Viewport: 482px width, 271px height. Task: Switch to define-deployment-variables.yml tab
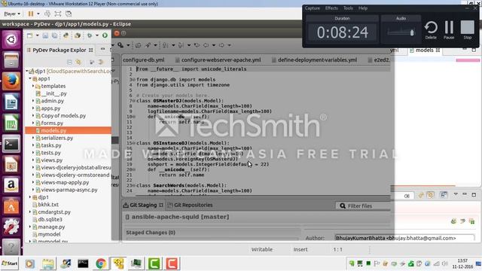(315, 60)
